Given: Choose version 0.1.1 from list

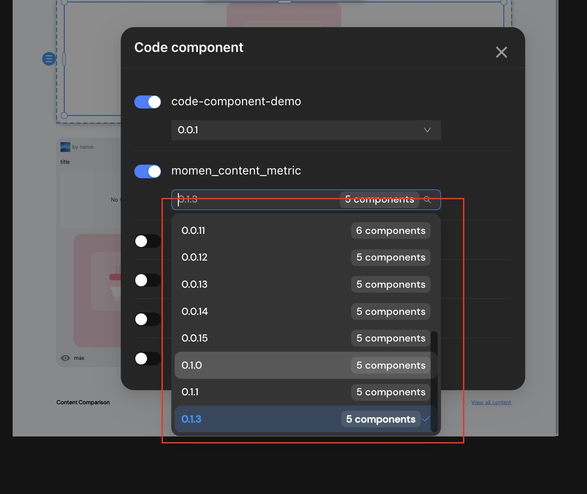Looking at the screenshot, I should click(306, 392).
